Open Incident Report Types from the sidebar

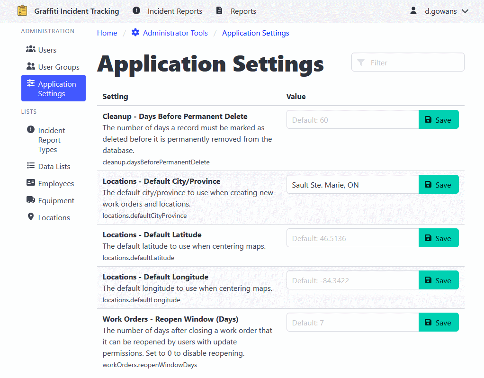(x=30, y=130)
